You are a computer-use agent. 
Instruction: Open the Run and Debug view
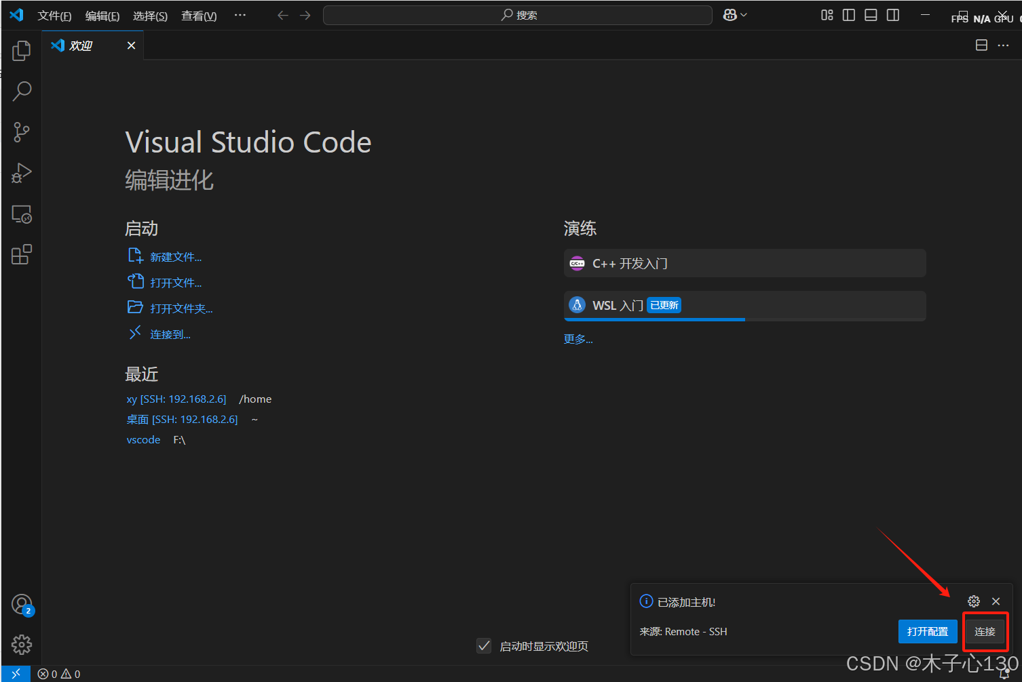(22, 174)
